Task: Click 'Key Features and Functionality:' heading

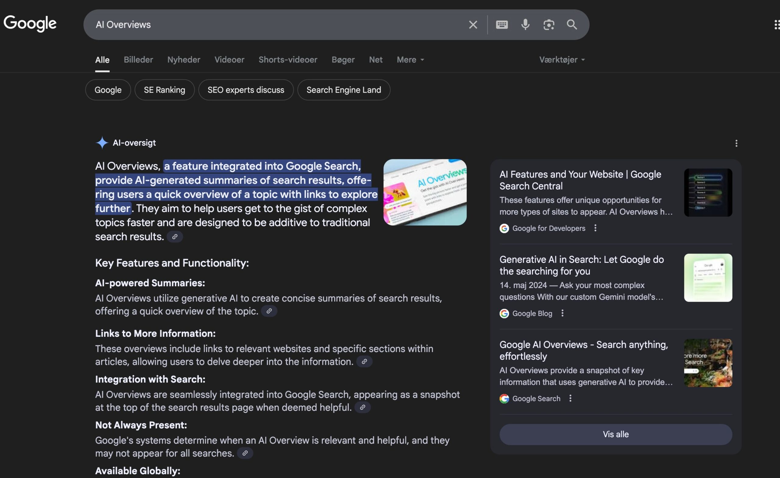Action: coord(172,263)
